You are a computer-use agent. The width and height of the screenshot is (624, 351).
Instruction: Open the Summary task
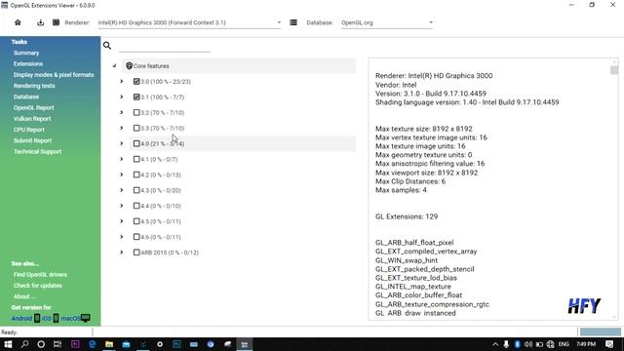26,53
